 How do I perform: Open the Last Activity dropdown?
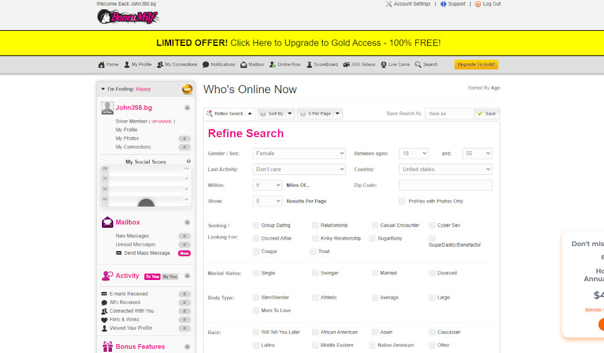pyautogui.click(x=299, y=169)
